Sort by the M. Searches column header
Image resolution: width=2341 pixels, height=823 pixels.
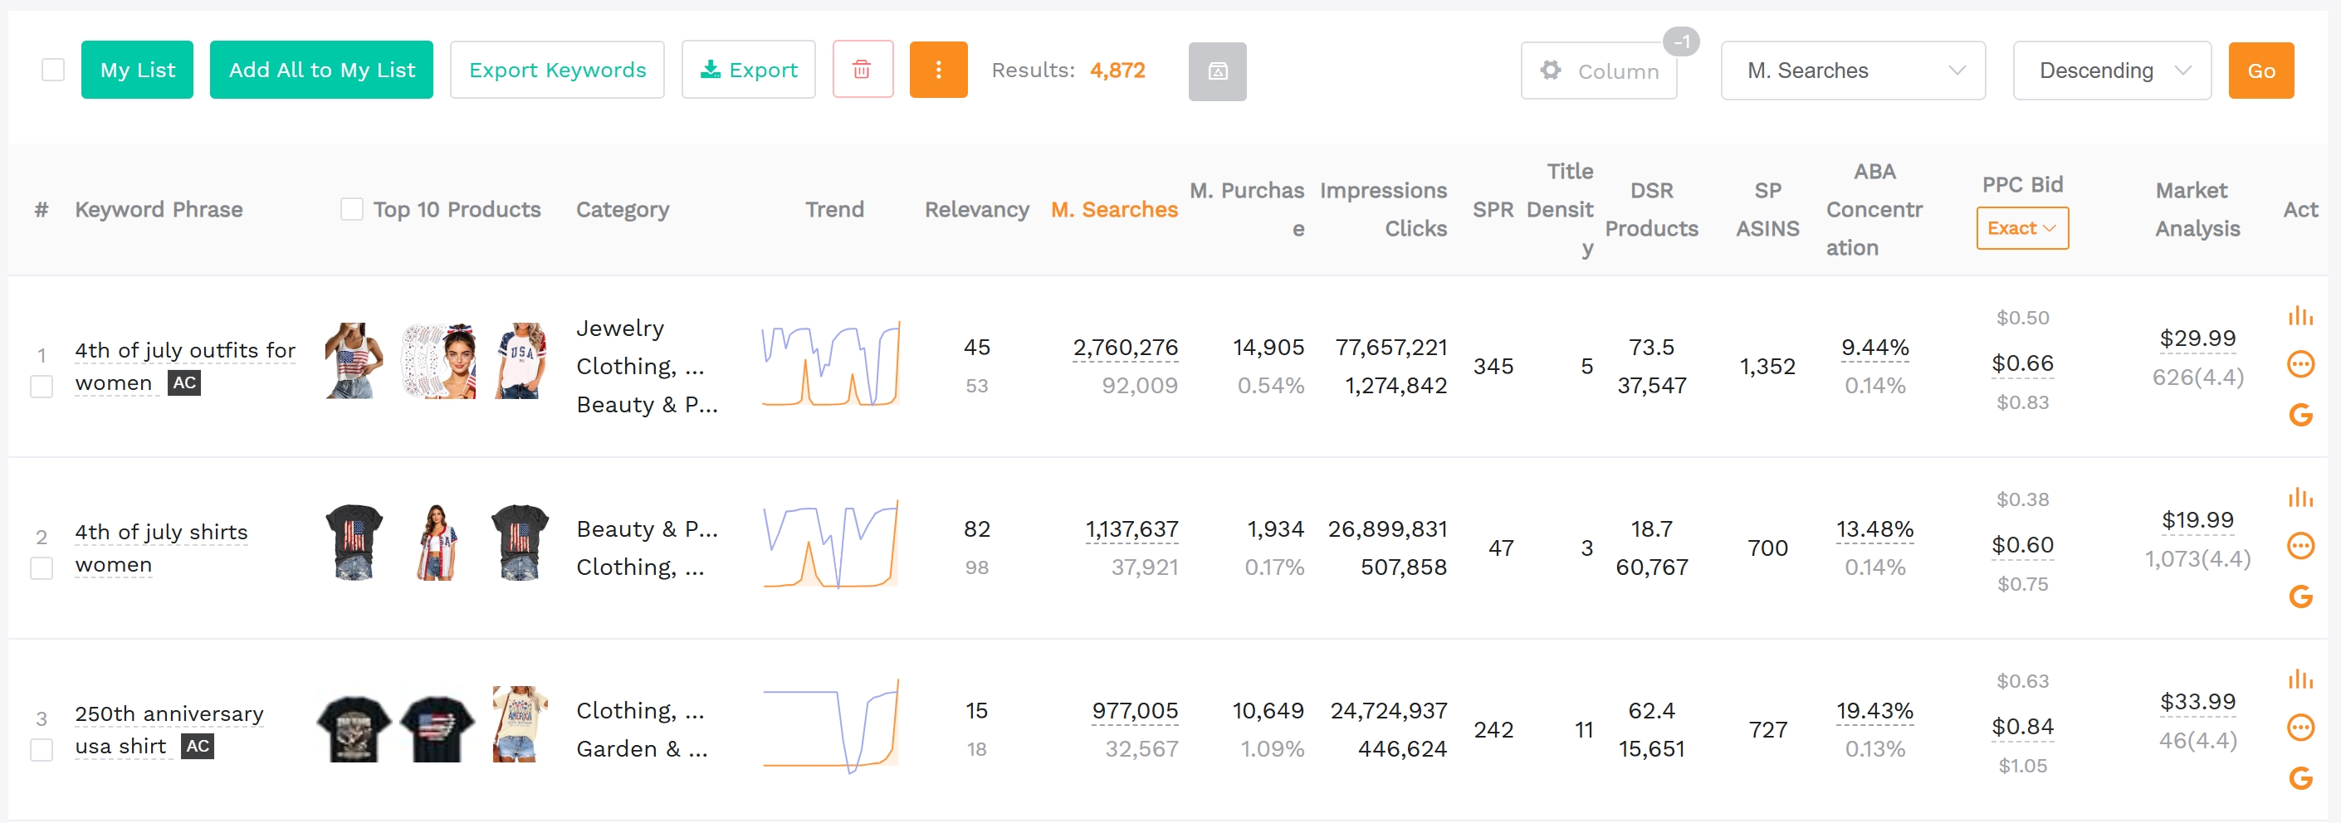coord(1114,210)
